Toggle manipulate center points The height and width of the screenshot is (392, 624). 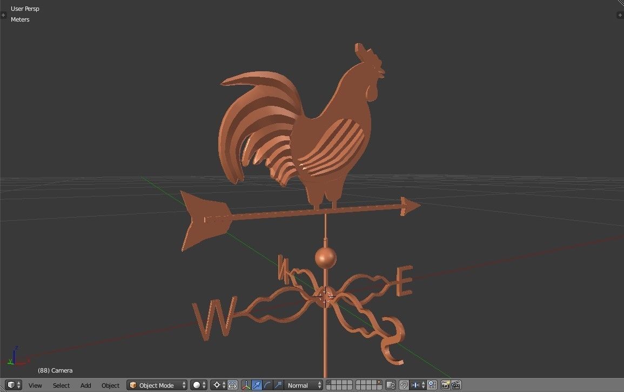[232, 385]
